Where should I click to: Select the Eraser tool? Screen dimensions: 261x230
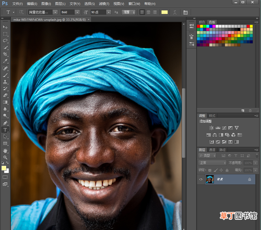(5, 95)
